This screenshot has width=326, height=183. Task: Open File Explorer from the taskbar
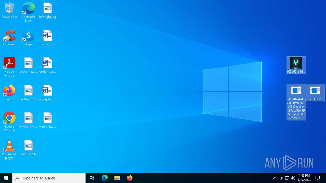(x=117, y=178)
